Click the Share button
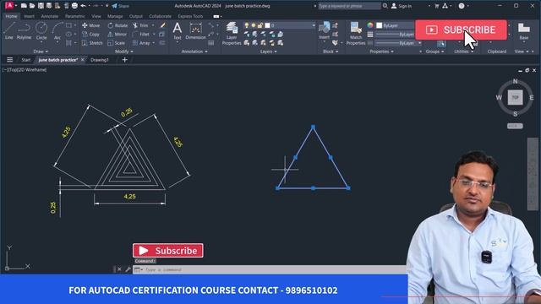This screenshot has height=304, width=541. coord(120,6)
